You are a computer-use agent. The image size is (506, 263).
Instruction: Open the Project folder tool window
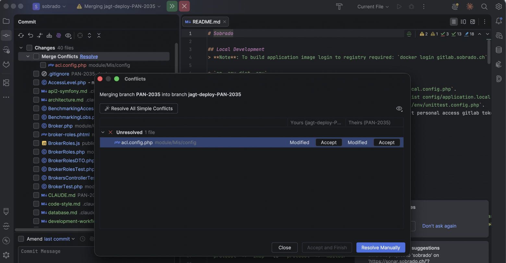tap(6, 21)
